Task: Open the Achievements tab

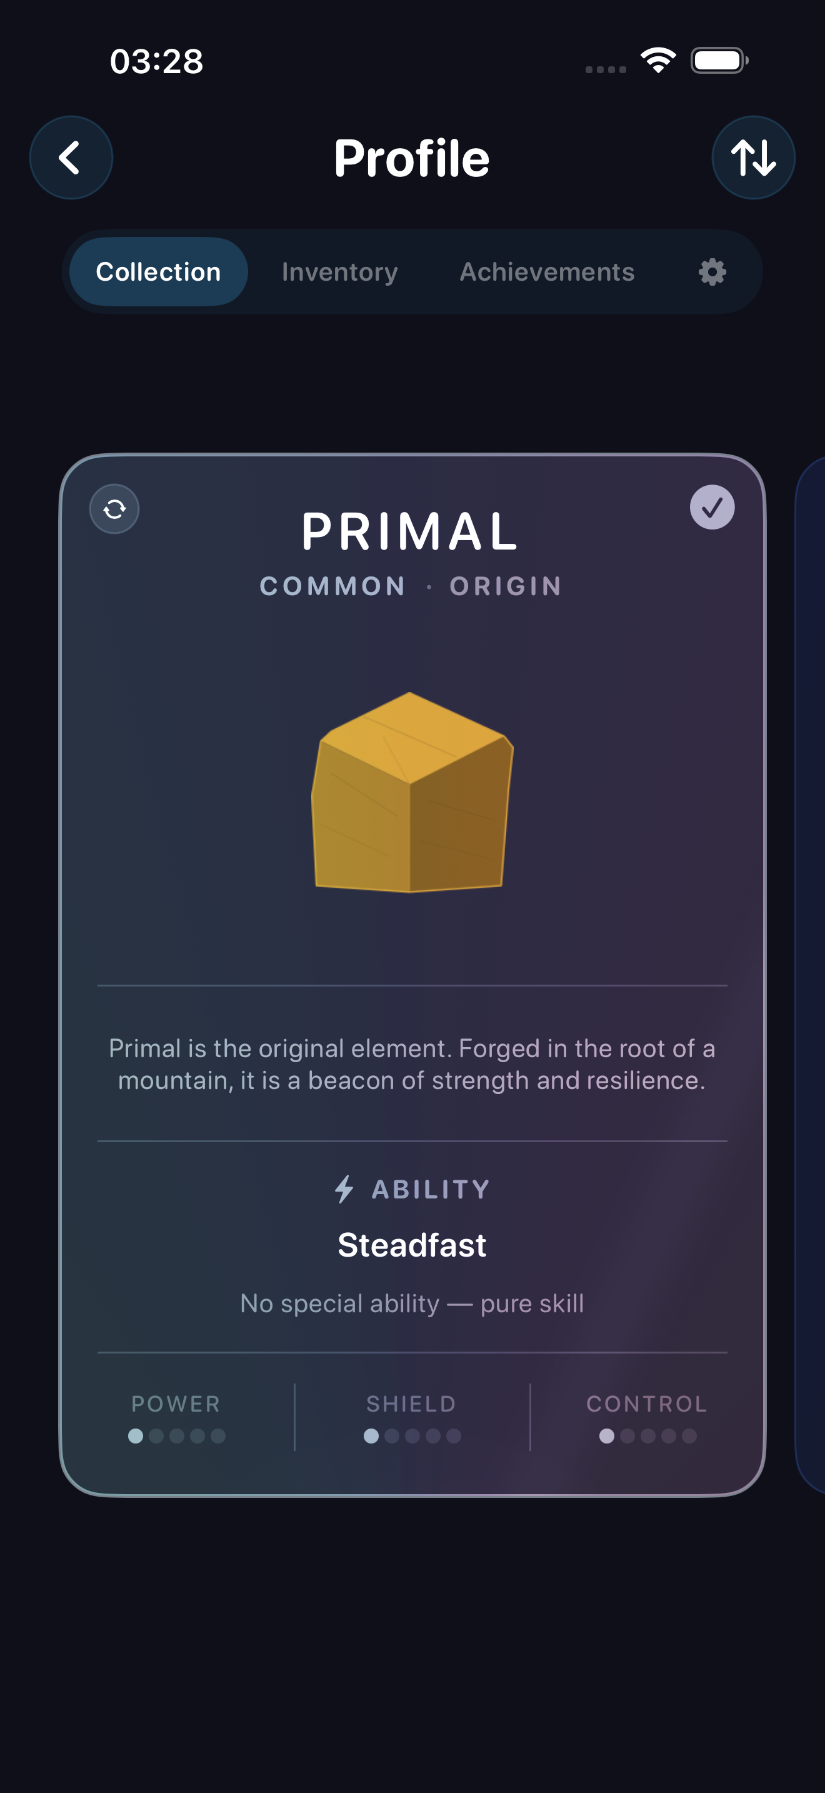Action: (547, 271)
